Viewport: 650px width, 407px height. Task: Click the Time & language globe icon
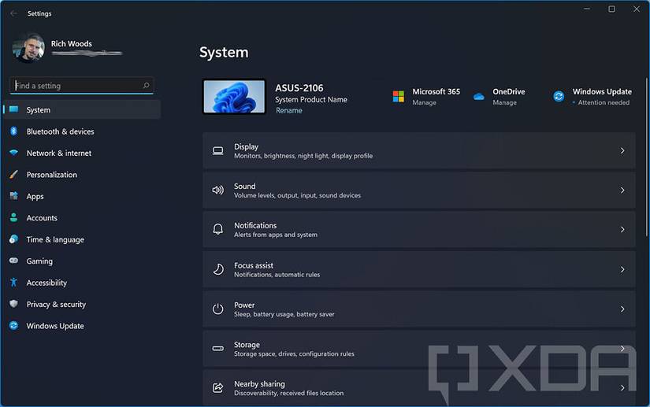(x=13, y=239)
